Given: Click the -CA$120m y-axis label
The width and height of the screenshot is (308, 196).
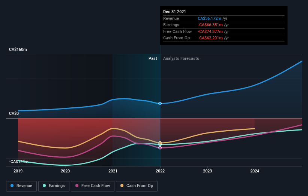Looking at the screenshot, I should (19, 162).
